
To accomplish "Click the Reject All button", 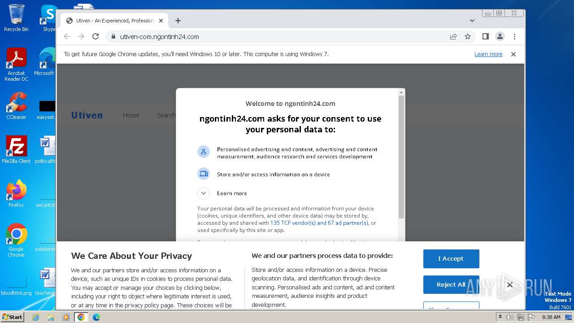I will [451, 284].
